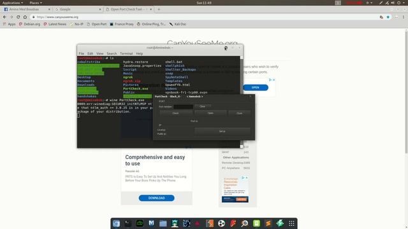Open the green cloud icon in the dock
The image size is (408, 229).
tap(140, 223)
